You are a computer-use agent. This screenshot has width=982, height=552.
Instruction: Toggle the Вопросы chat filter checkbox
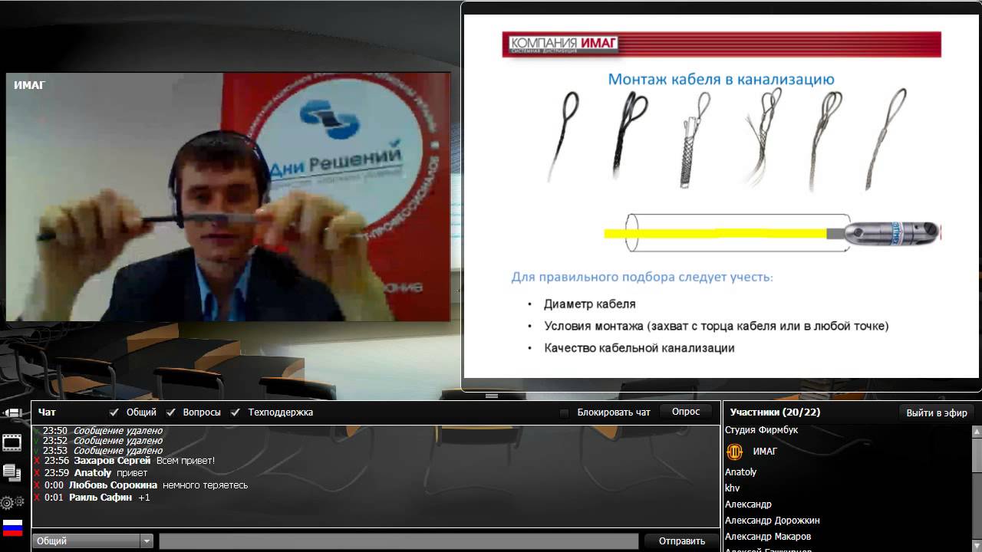[x=171, y=412]
